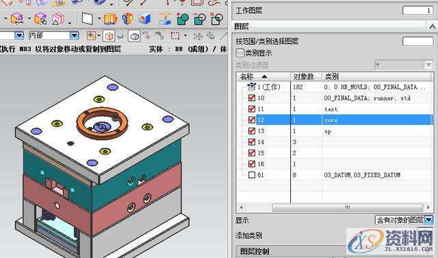Select the Unite boolean icon

[x=183, y=19]
